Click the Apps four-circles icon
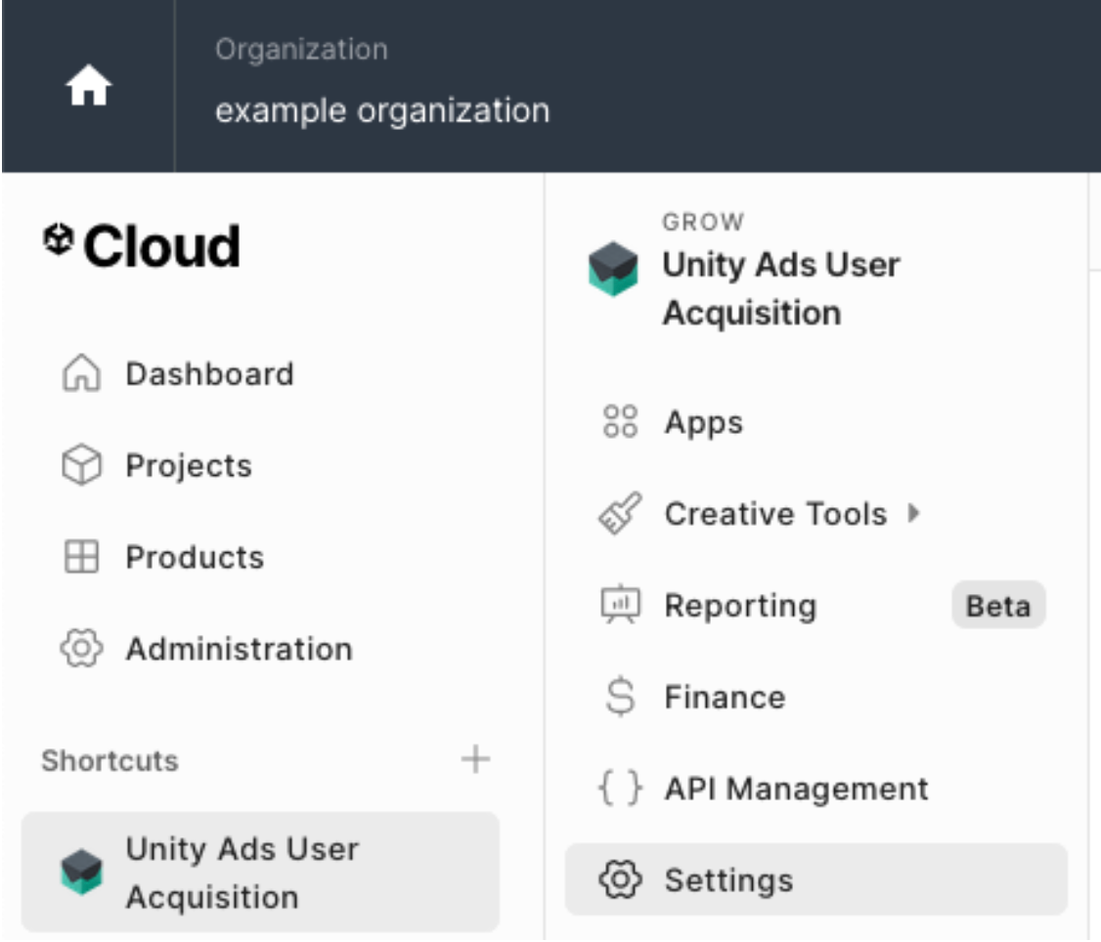 [x=620, y=421]
